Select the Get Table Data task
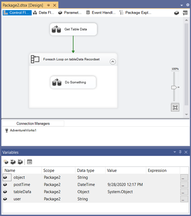This screenshot has height=216, width=191. pos(73,29)
